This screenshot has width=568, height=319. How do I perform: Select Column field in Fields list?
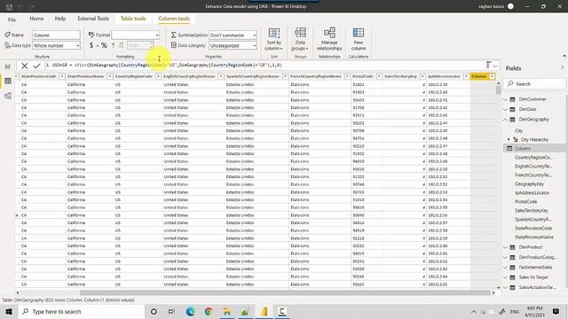[x=534, y=148]
